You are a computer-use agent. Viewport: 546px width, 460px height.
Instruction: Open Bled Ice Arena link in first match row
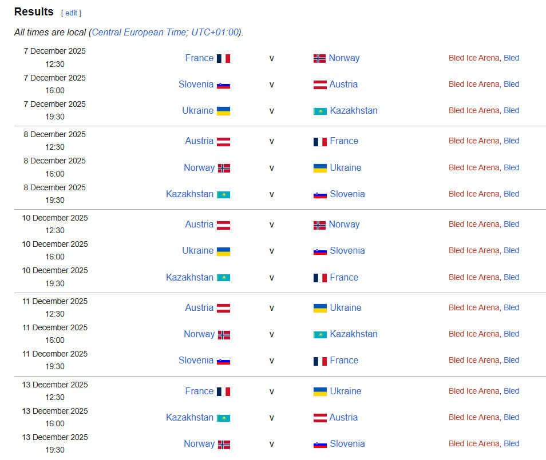click(474, 58)
